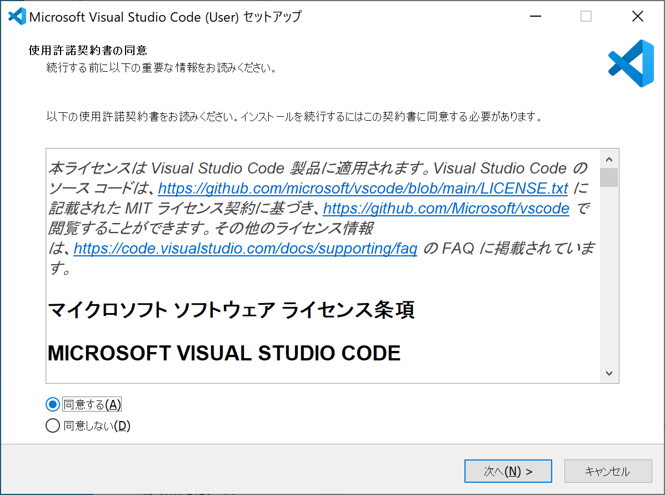Viewport: 665px width, 495px height.
Task: Click the マイクロソフト ソフトウェア ライセンス条項 heading
Action: pyautogui.click(x=231, y=309)
